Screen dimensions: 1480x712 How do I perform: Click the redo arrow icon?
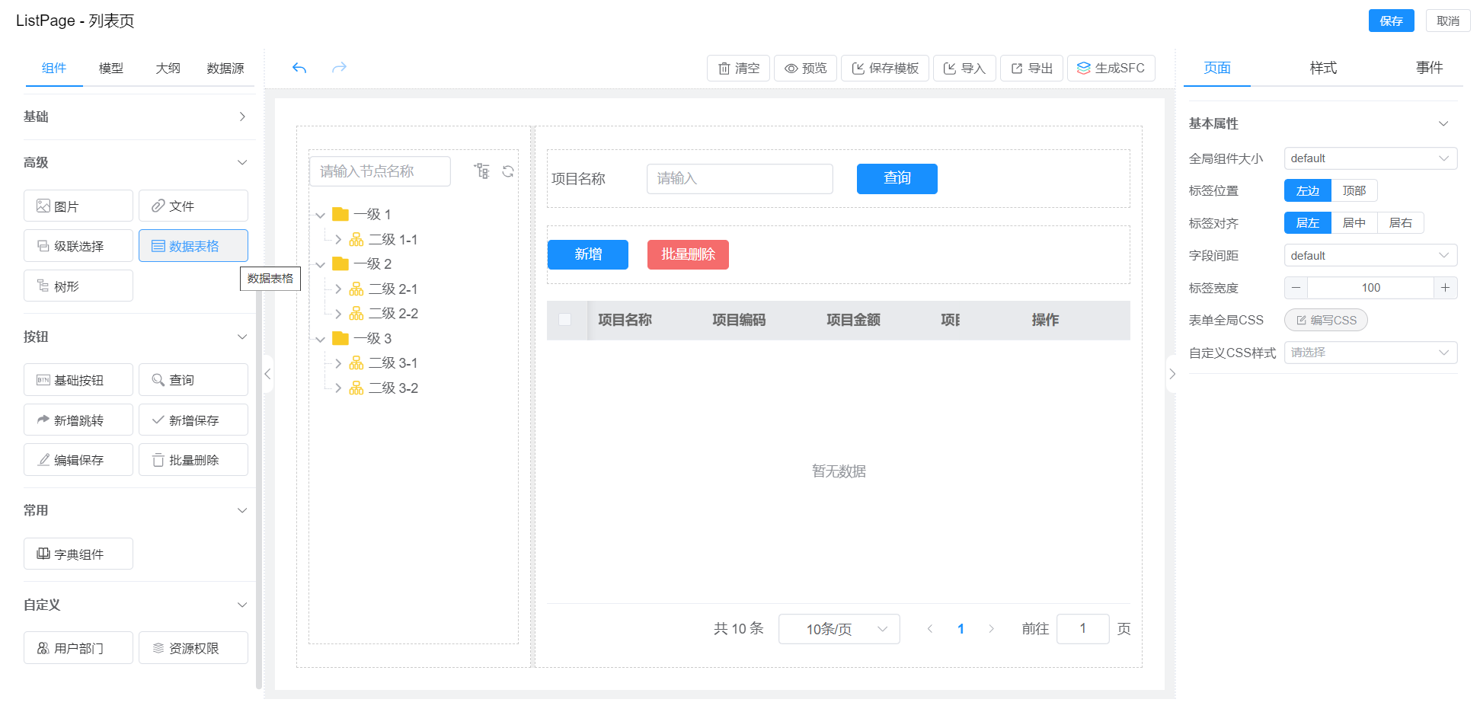pyautogui.click(x=339, y=68)
